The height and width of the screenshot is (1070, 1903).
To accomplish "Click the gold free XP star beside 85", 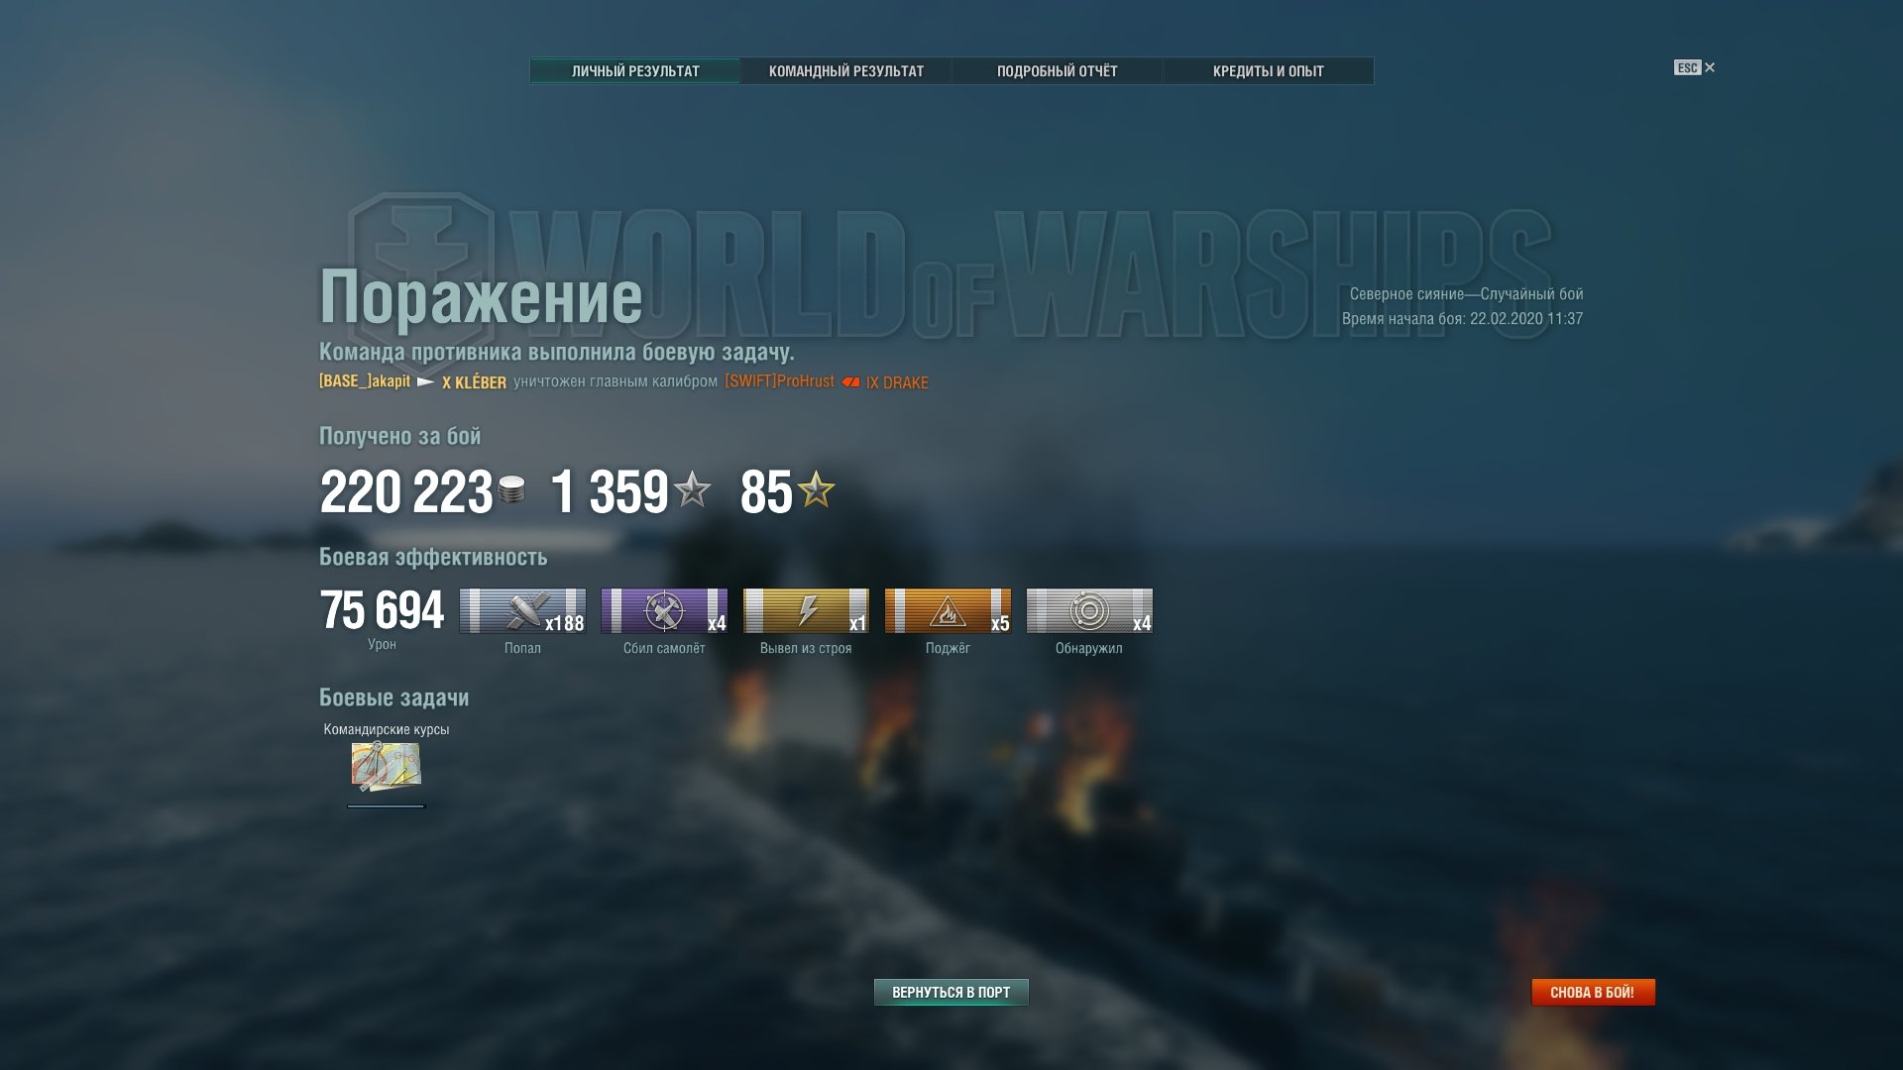I will click(x=816, y=488).
